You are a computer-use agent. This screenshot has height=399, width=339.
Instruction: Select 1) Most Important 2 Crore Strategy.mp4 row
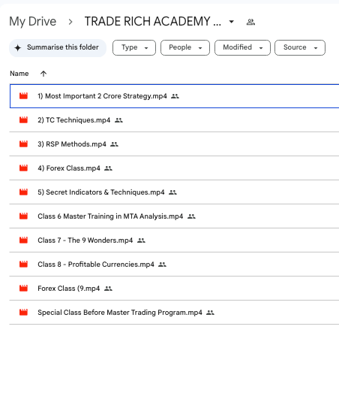(x=175, y=96)
